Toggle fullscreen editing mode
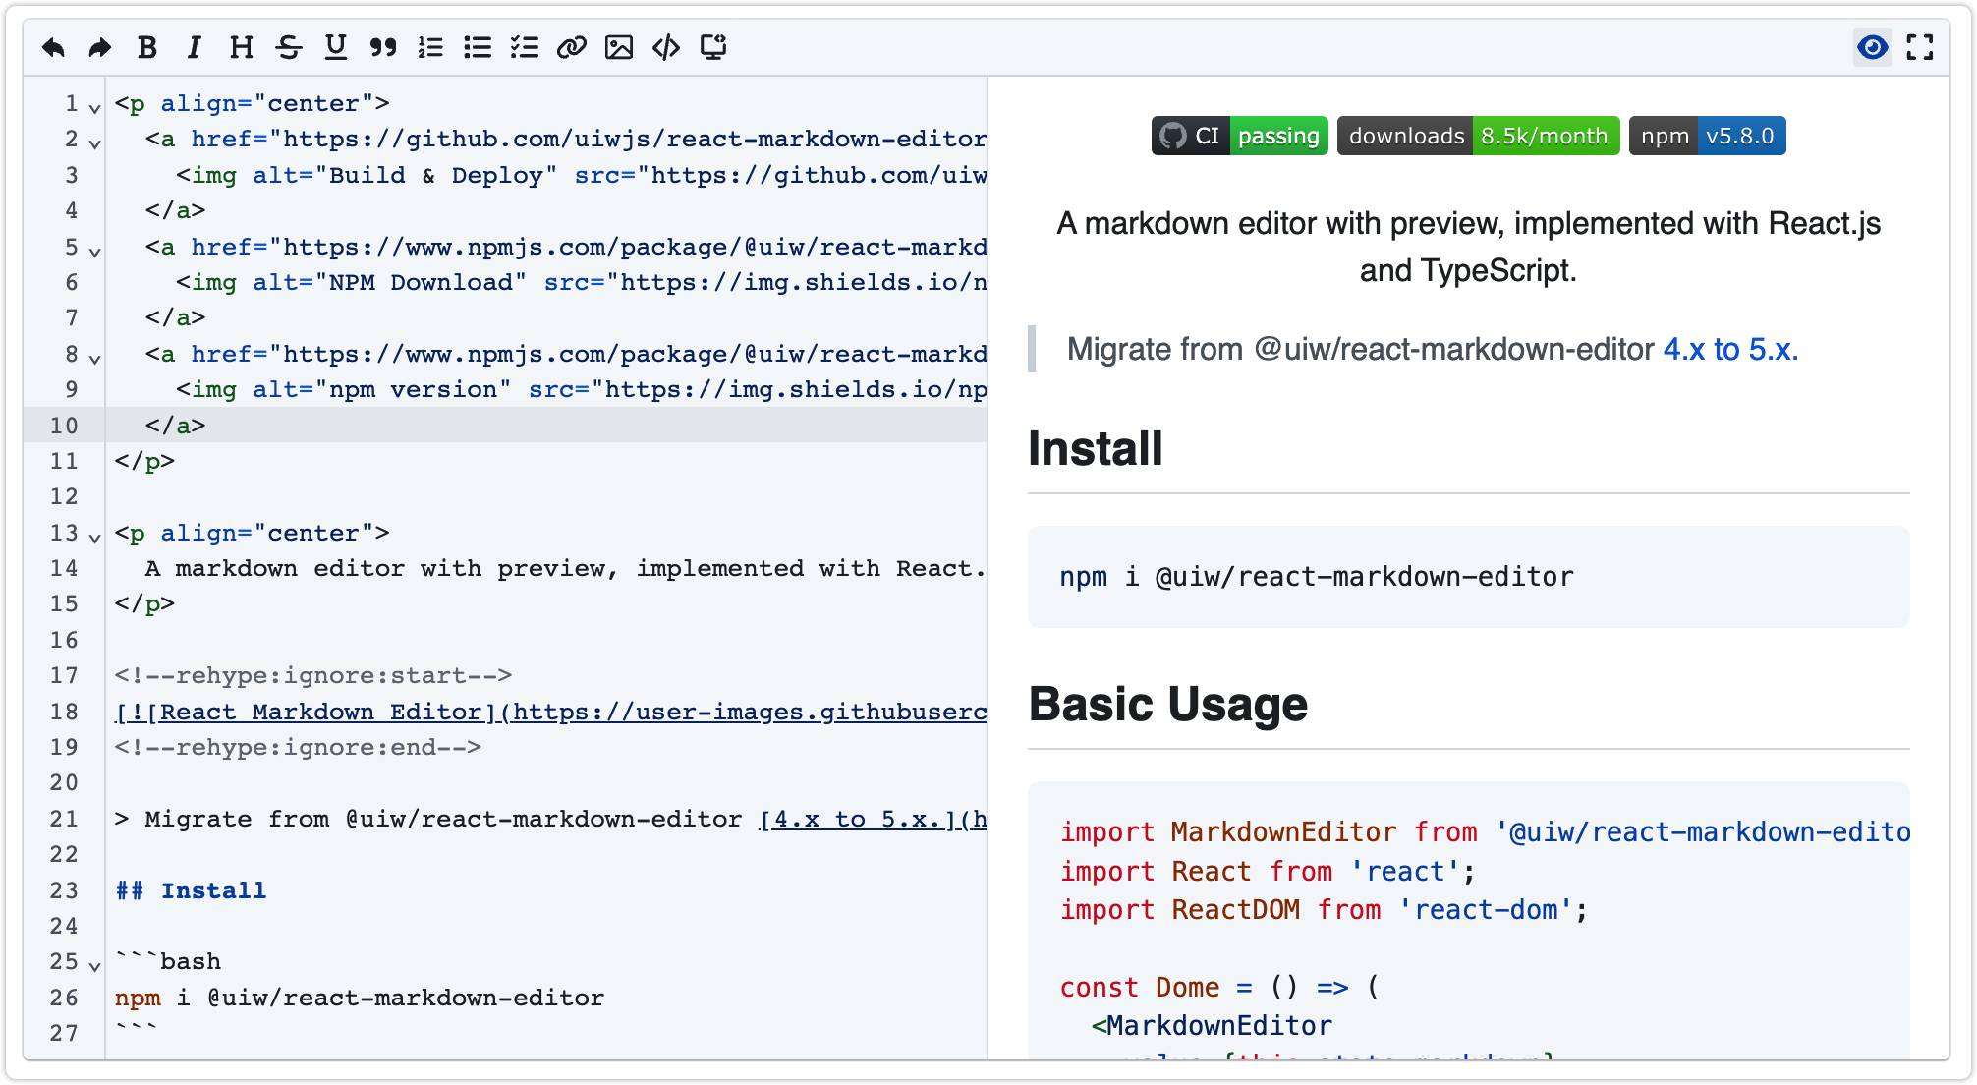The image size is (1977, 1085). [x=1921, y=46]
